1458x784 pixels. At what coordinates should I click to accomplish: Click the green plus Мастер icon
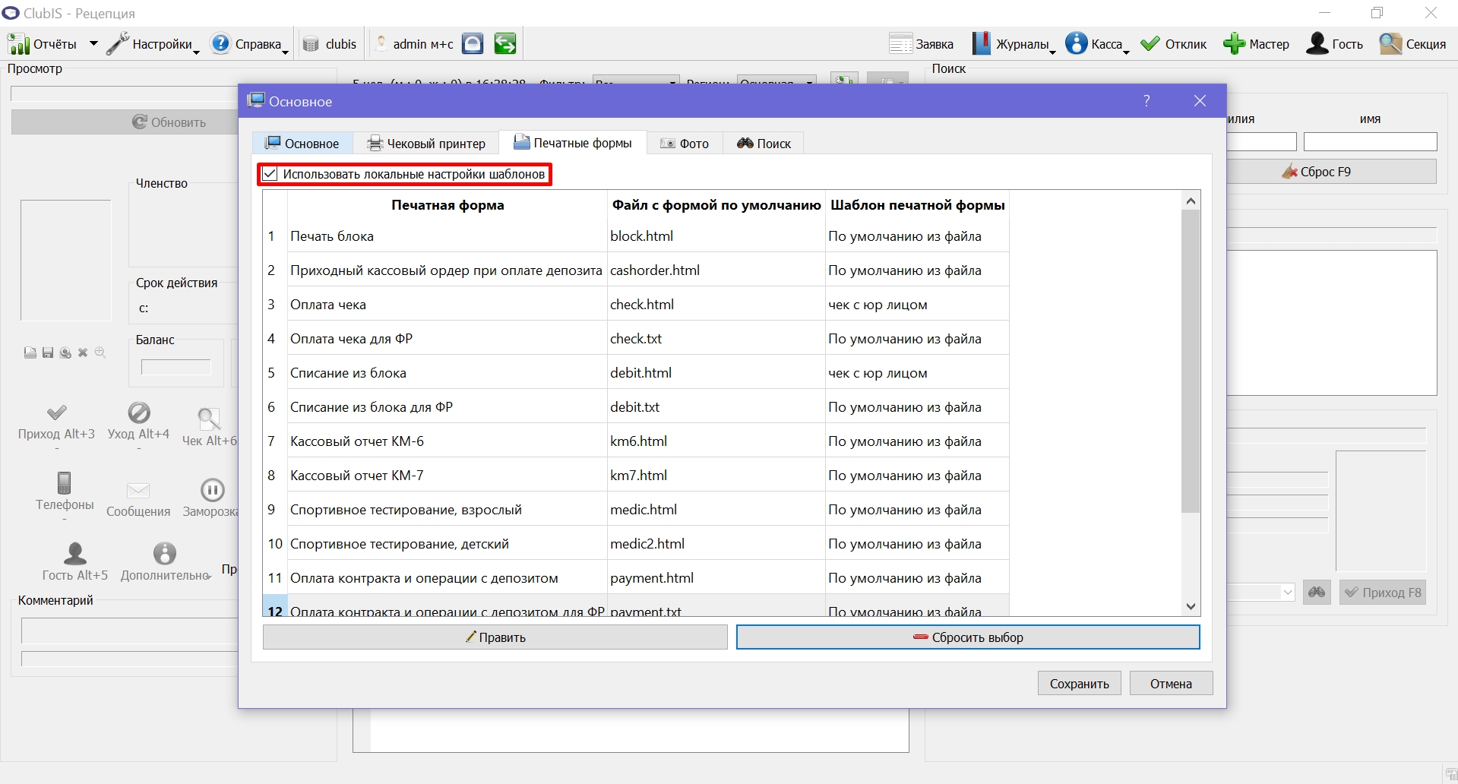click(x=1234, y=44)
